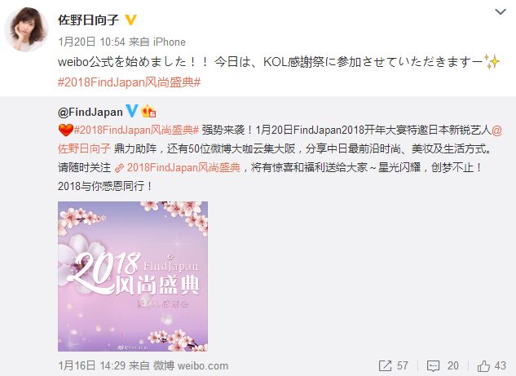Viewport: 516px width, 376px height.
Task: Open original post time 1月16日 14:29
Action: click(x=92, y=365)
